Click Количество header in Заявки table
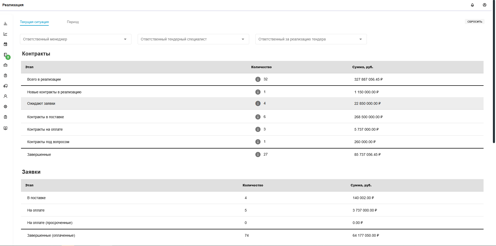 (x=253, y=185)
